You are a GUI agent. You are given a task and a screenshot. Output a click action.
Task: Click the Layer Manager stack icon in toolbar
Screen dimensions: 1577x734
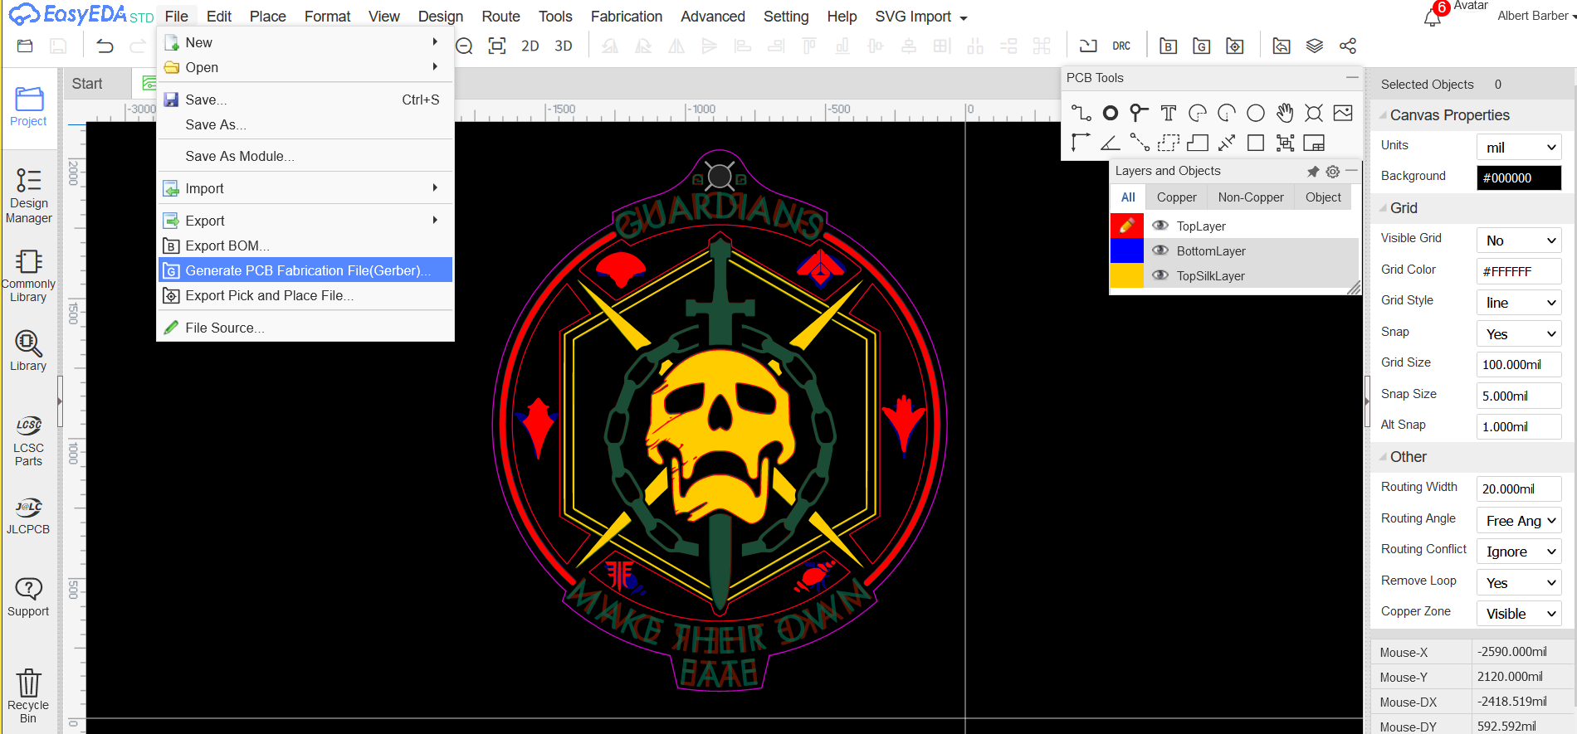coord(1315,46)
